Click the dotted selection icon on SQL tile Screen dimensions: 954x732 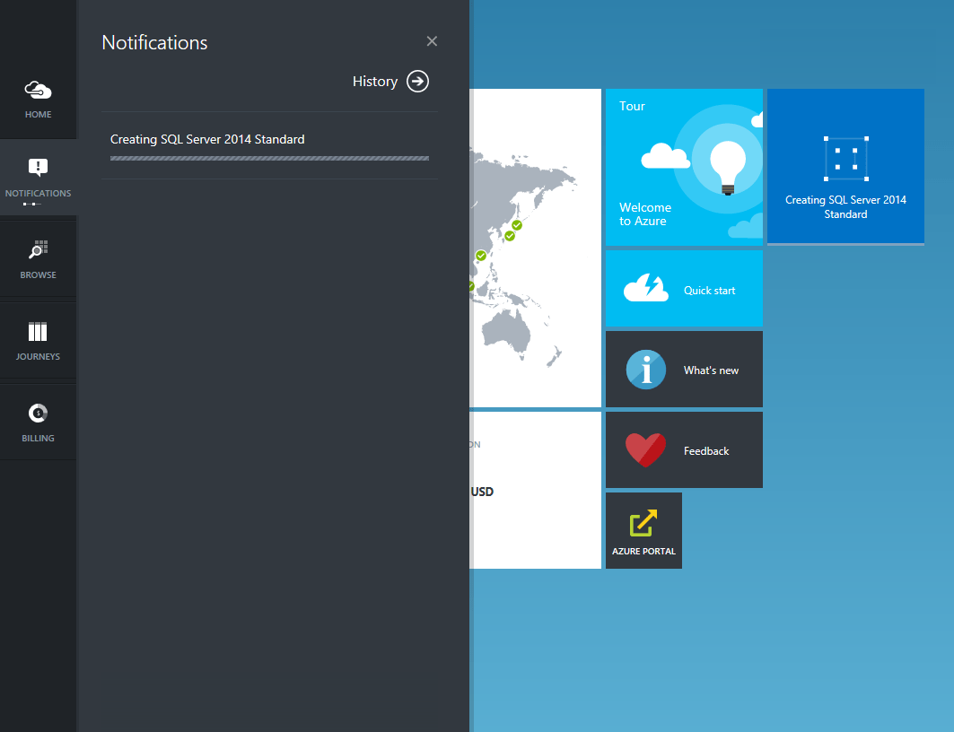845,157
